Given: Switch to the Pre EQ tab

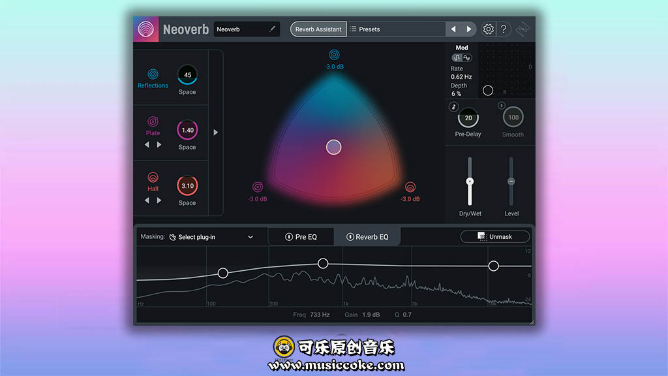Looking at the screenshot, I should tap(301, 236).
